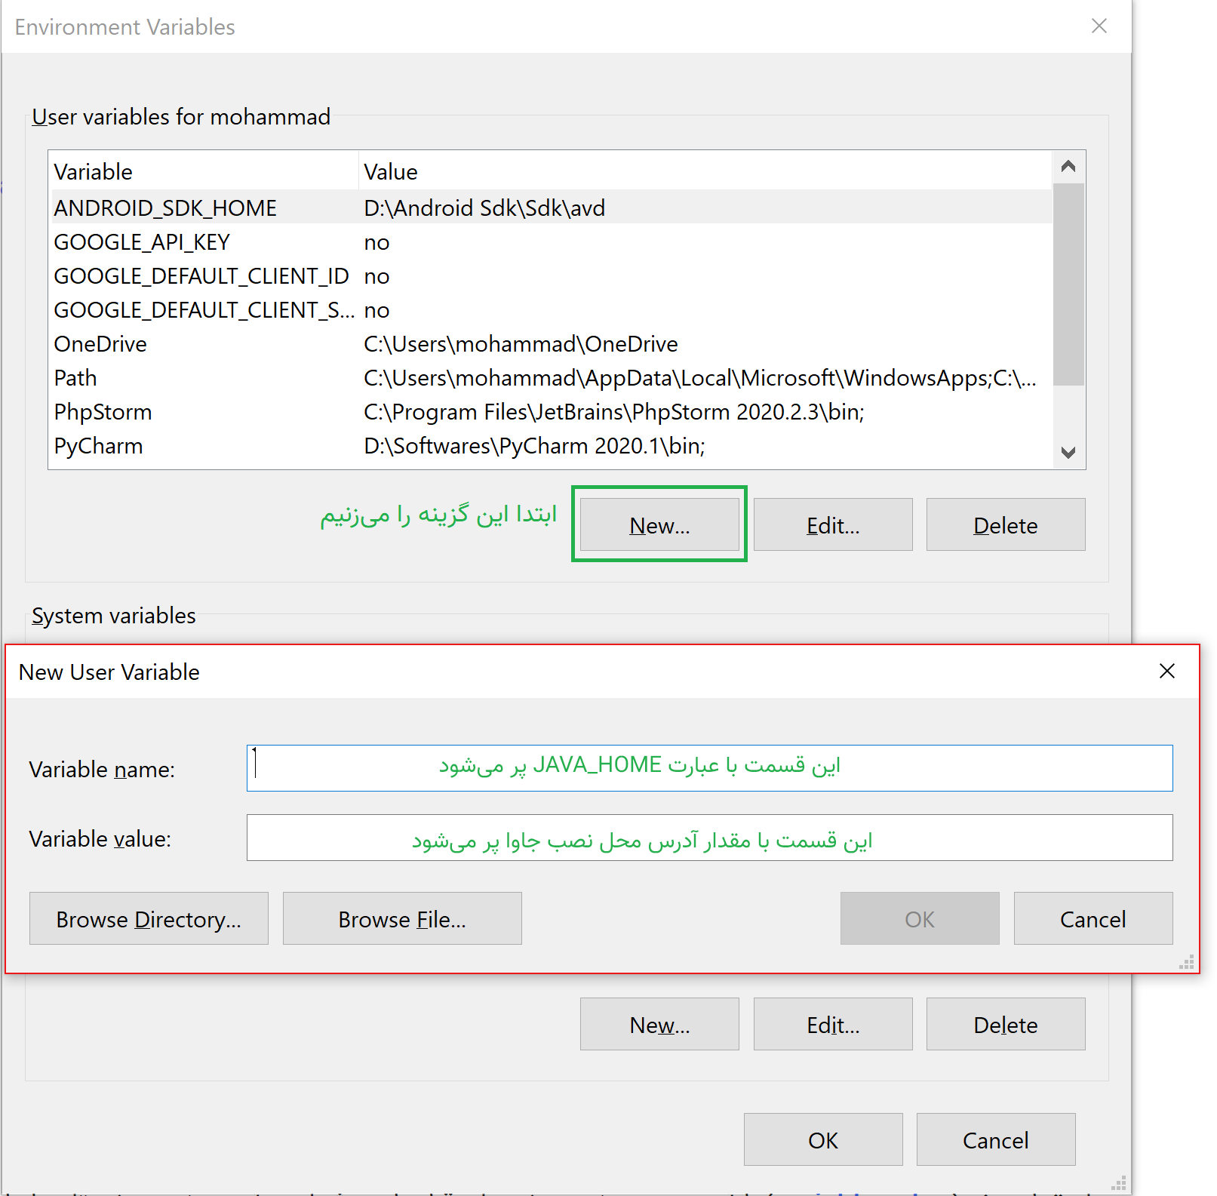The height and width of the screenshot is (1196, 1217).
Task: Click resize grip of New User Variable dialog
Action: click(x=1186, y=961)
